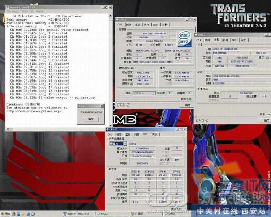Open the 关于 tab in the processor CPU-Z window
Image resolution: width=271 pixels, height=217 pixels.
[164, 25]
